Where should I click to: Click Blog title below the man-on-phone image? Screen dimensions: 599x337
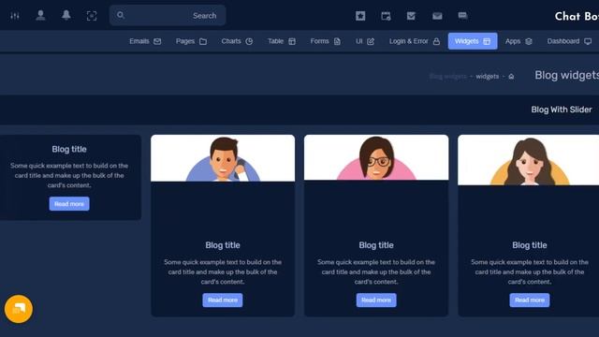click(x=223, y=245)
